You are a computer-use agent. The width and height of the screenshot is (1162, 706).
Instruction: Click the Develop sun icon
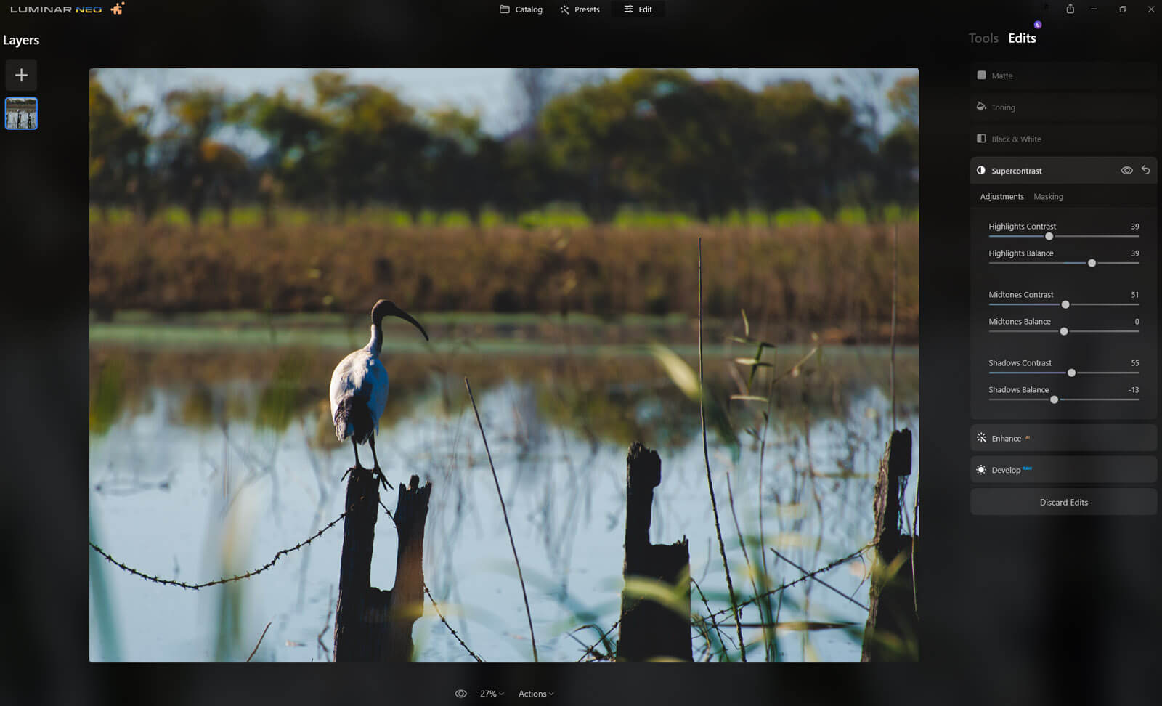coord(981,470)
